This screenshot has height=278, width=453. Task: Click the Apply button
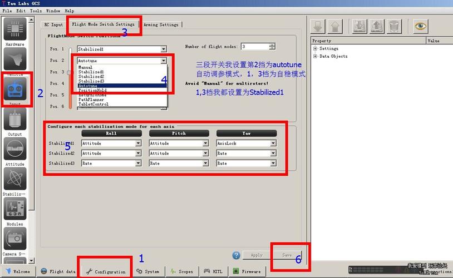tap(257, 255)
